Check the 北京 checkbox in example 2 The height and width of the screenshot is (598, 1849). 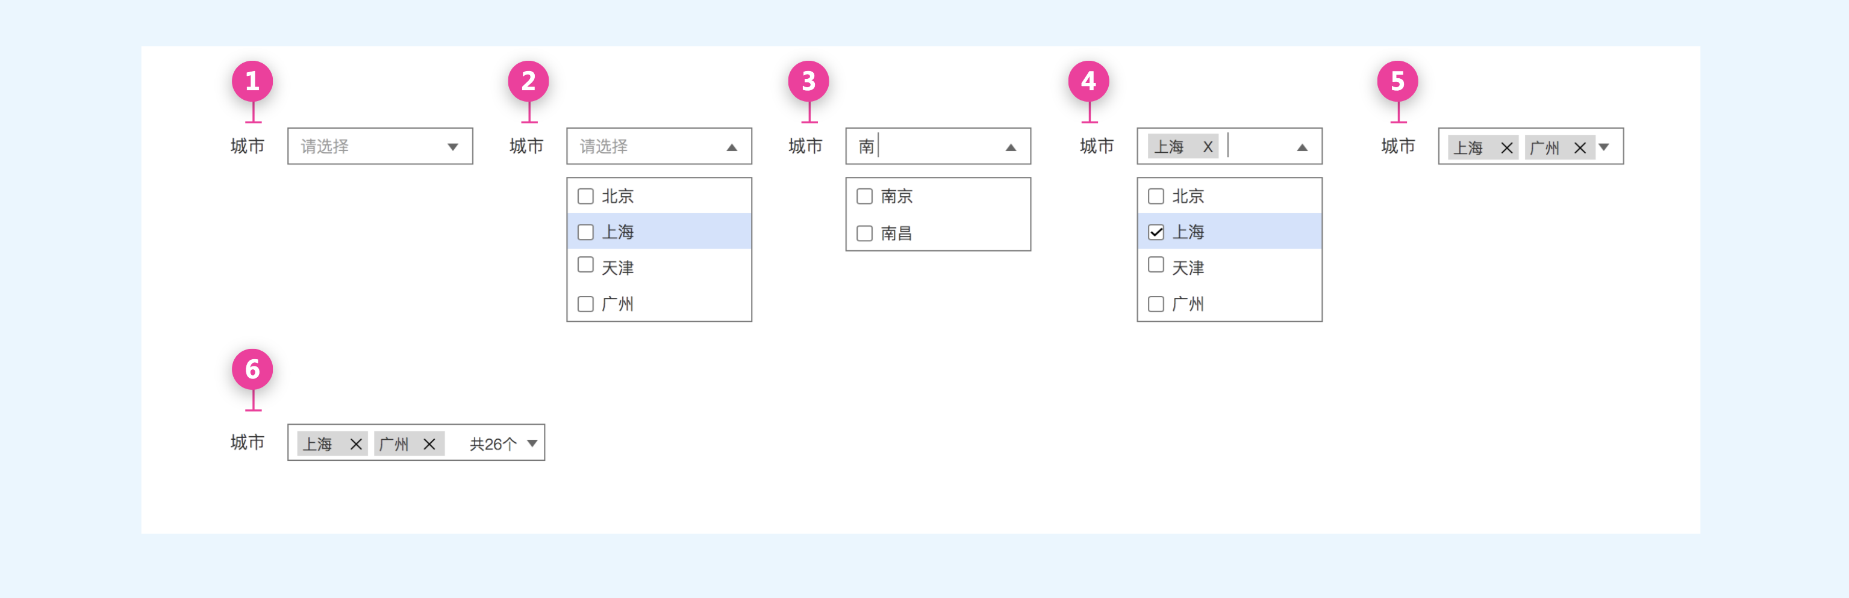pos(585,196)
